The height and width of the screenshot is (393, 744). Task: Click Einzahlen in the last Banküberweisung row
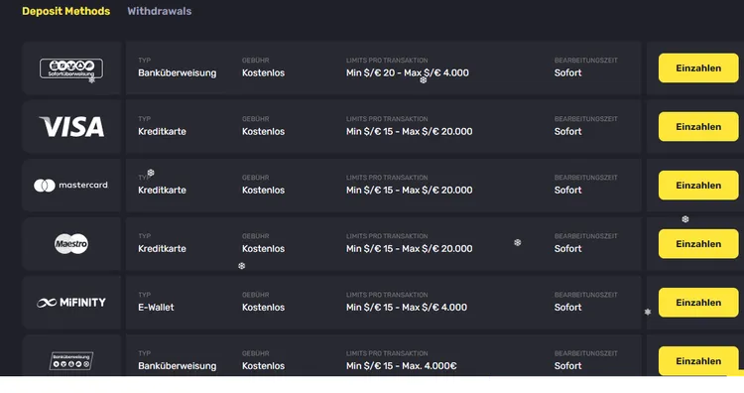pyautogui.click(x=698, y=360)
